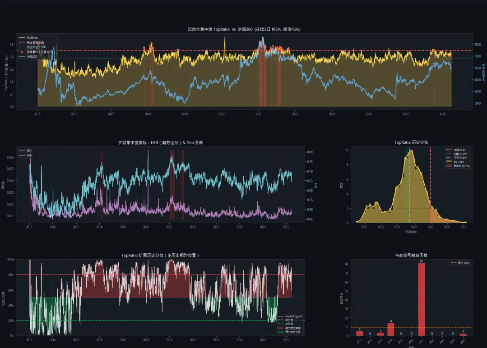Click the "20分位" legend entry
This screenshot has width=487, height=348.
285,324
